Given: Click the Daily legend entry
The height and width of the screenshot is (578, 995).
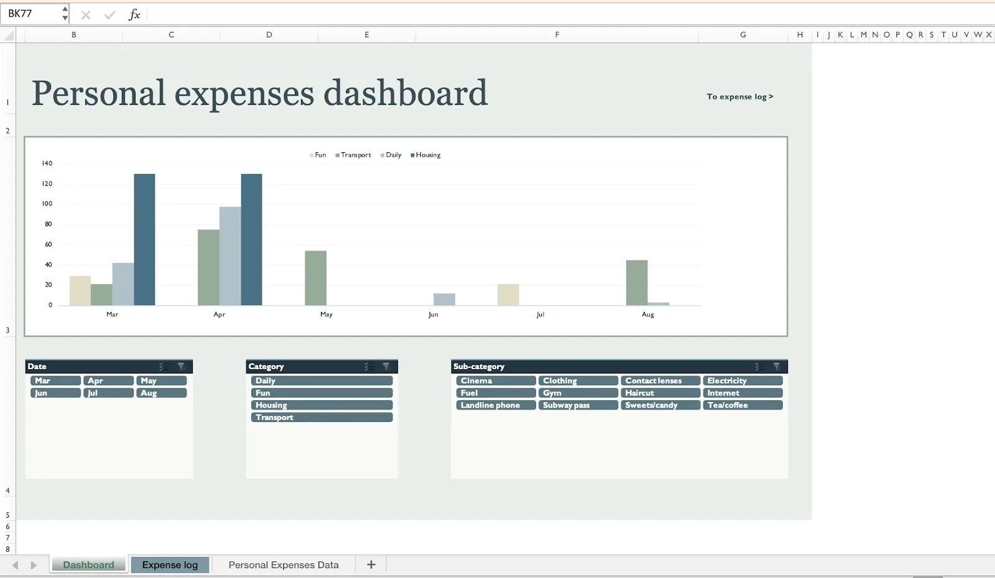Looking at the screenshot, I should [391, 155].
